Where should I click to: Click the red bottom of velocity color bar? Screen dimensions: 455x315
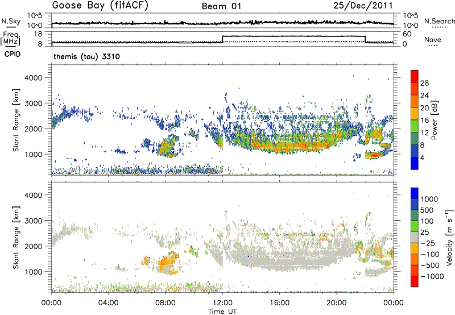tap(415, 281)
